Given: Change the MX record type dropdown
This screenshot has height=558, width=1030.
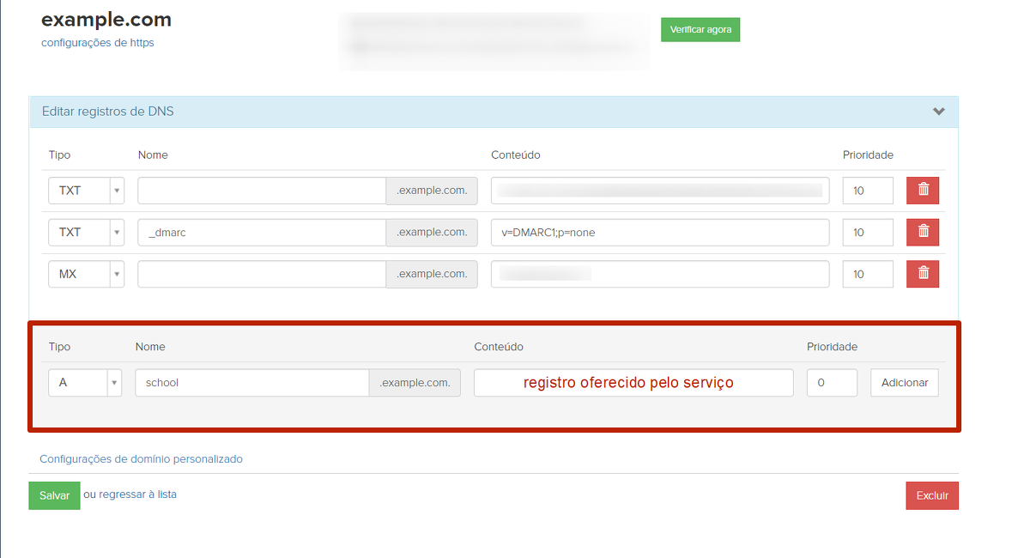Looking at the screenshot, I should (86, 274).
